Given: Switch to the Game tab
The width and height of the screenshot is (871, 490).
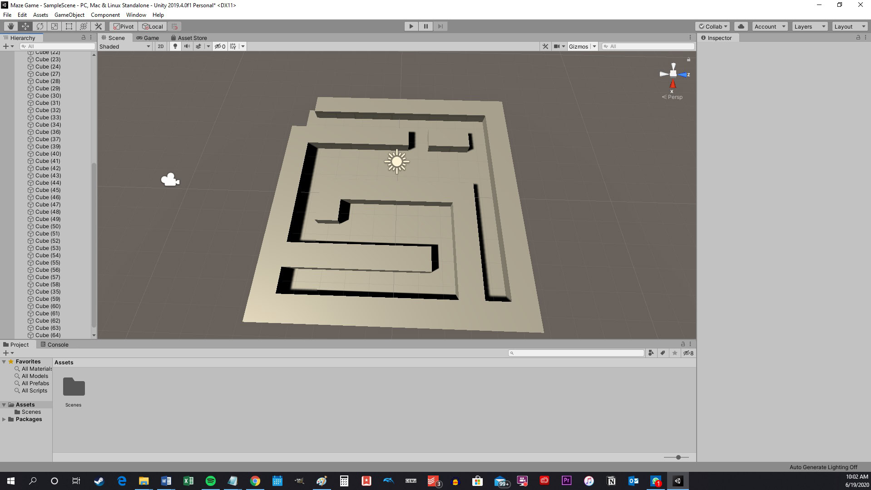Looking at the screenshot, I should 148,38.
